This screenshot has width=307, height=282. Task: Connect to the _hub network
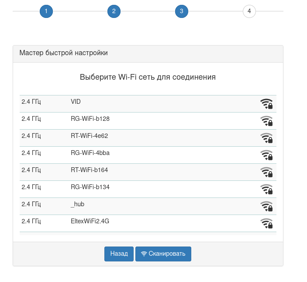78,204
